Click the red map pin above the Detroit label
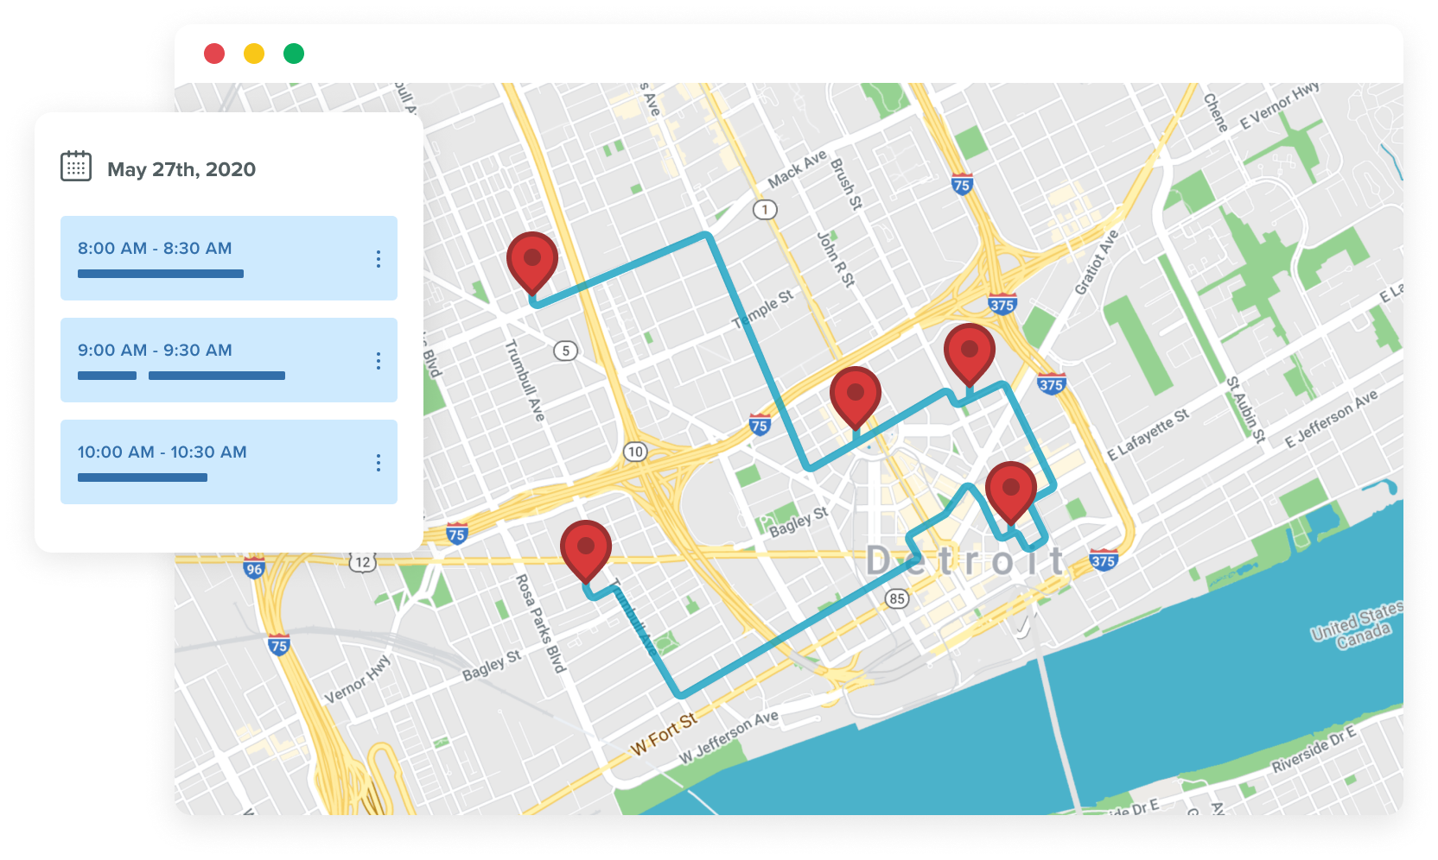 pos(1011,494)
